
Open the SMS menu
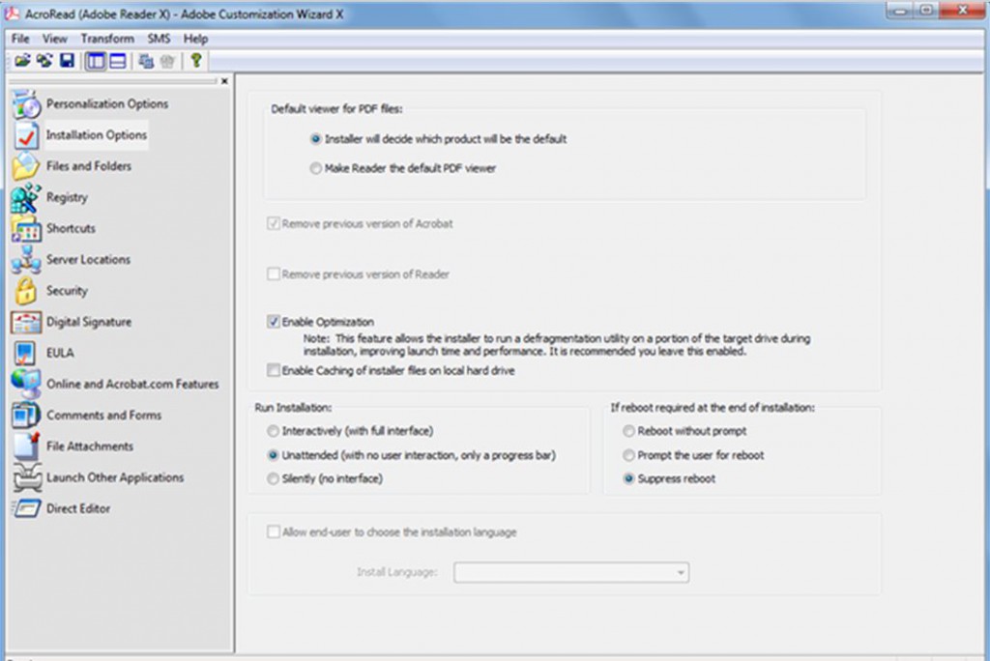[x=160, y=39]
